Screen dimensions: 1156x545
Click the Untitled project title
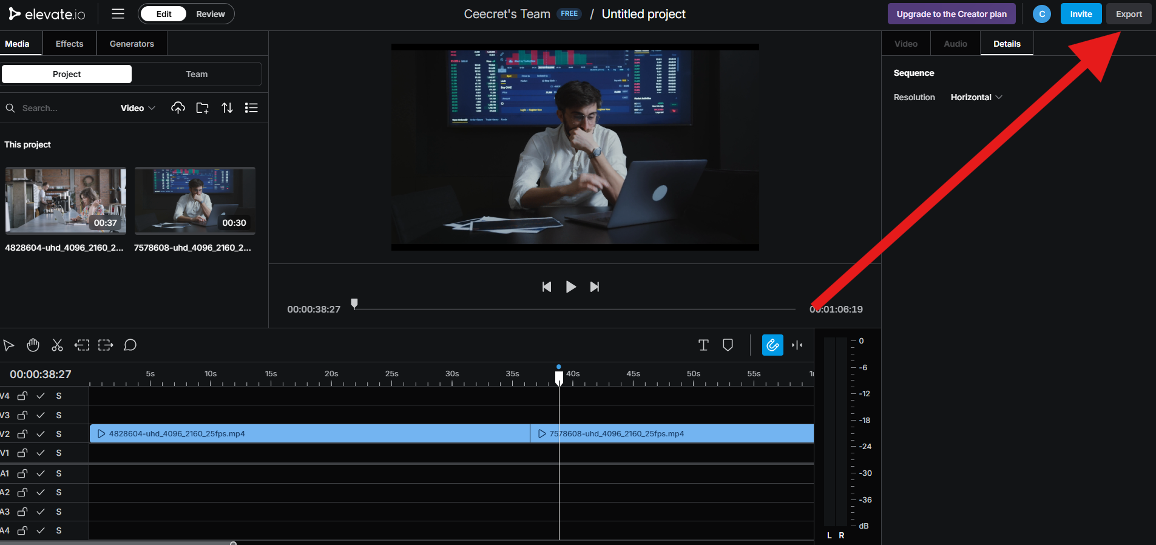pyautogui.click(x=643, y=14)
